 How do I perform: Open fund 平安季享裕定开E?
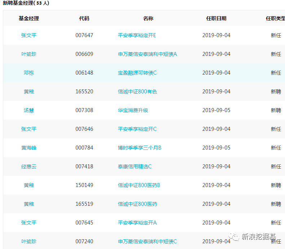coord(137,35)
